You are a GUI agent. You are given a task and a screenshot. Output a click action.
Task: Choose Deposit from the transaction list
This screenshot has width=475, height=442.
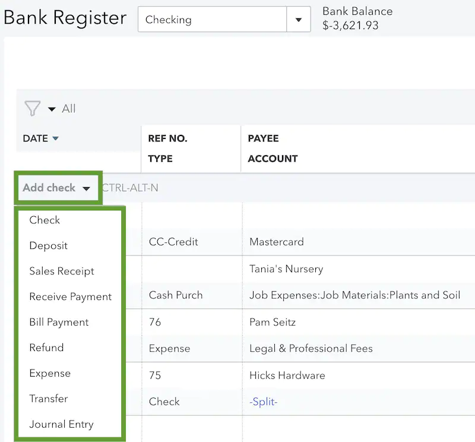[49, 245]
